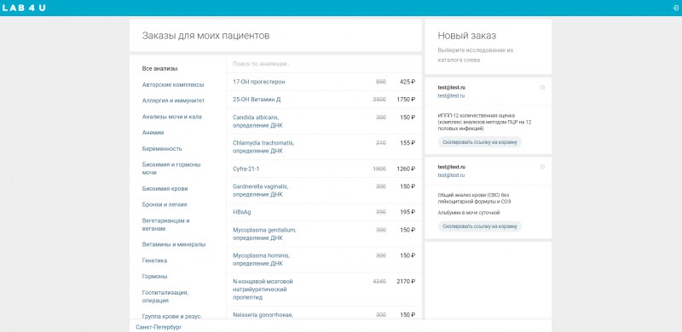Open 'Аллергия и иммунитет' category
This screenshot has width=682, height=332.
click(173, 100)
